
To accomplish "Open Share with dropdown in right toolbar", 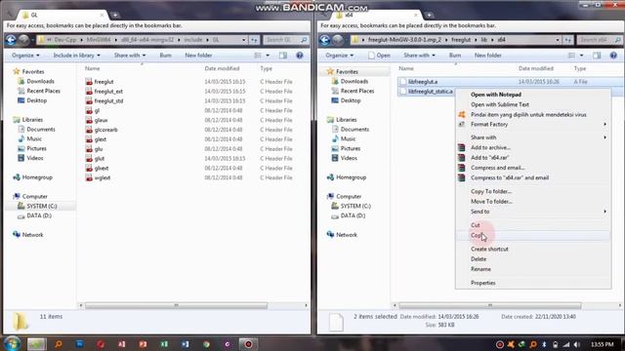I will pyautogui.click(x=419, y=56).
